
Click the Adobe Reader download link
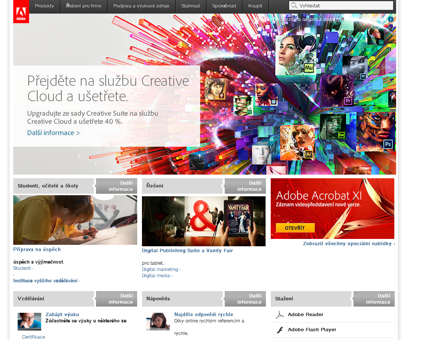tap(306, 315)
